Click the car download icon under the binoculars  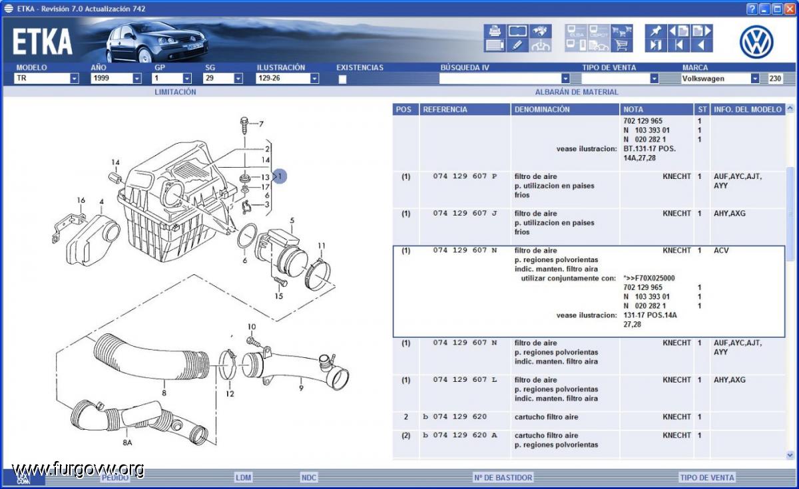540,45
